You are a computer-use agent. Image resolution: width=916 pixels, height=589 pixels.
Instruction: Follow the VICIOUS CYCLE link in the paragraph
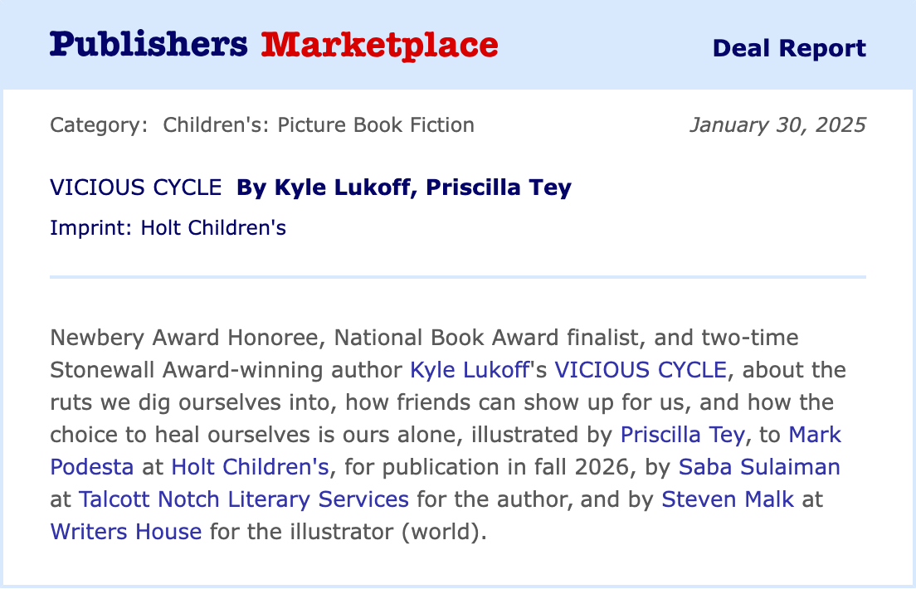click(x=640, y=369)
